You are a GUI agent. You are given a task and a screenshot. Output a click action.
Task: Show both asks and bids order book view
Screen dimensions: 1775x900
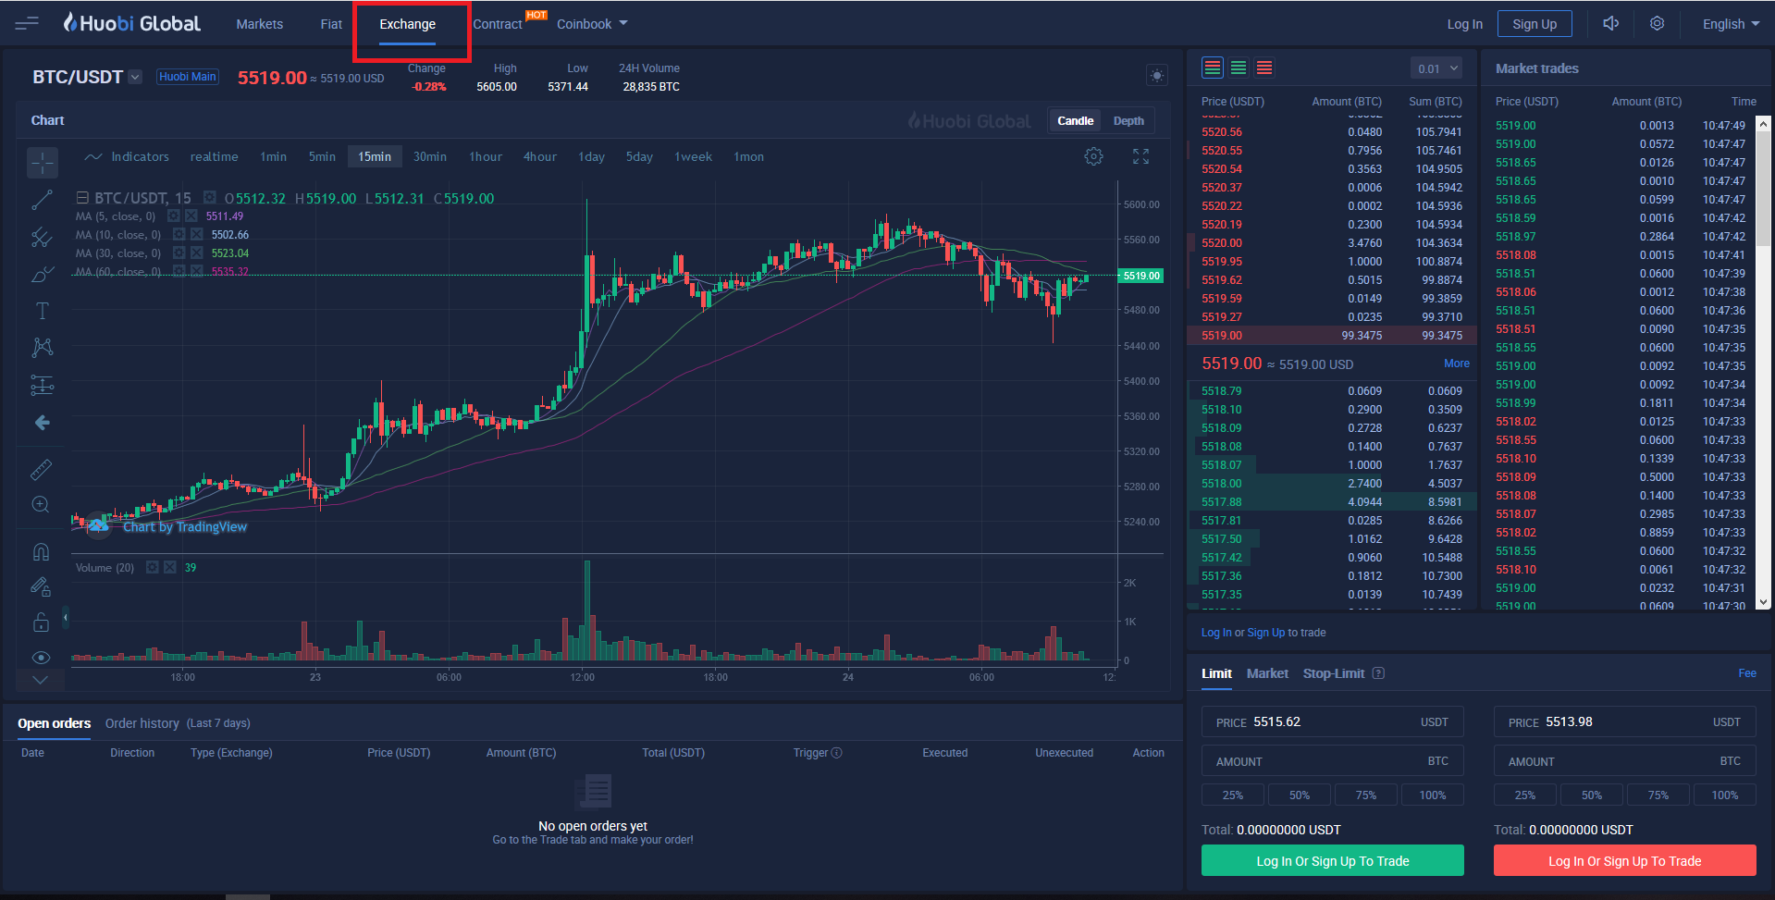[x=1212, y=68]
